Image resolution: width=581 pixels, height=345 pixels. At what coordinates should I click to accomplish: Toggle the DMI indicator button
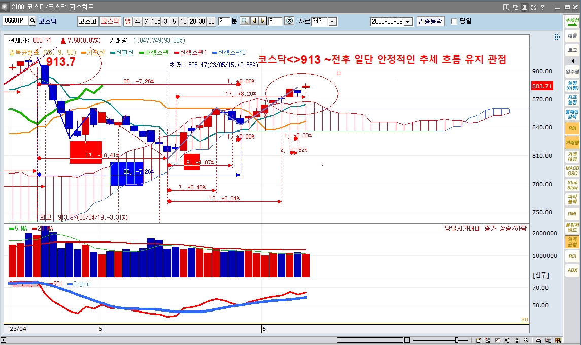coord(572,214)
